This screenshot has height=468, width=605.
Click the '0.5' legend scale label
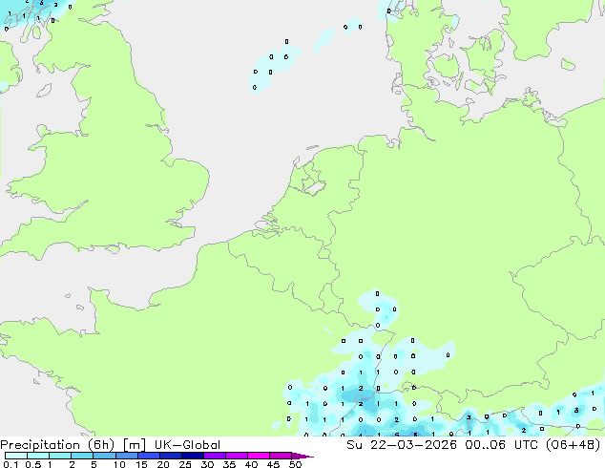[32, 464]
